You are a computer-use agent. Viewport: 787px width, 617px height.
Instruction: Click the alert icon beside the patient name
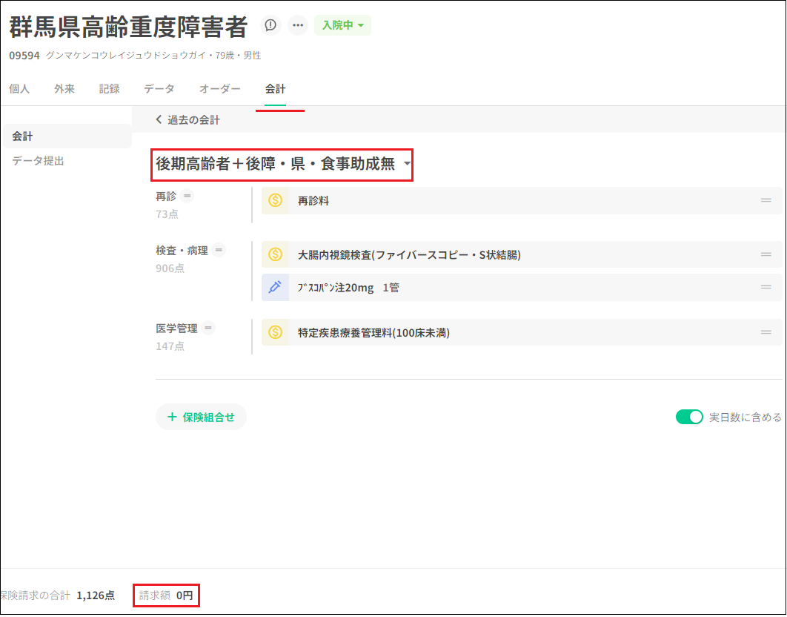coord(270,25)
